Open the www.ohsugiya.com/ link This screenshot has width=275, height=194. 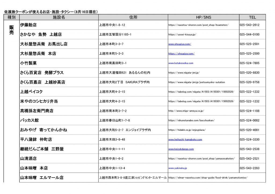(180, 44)
